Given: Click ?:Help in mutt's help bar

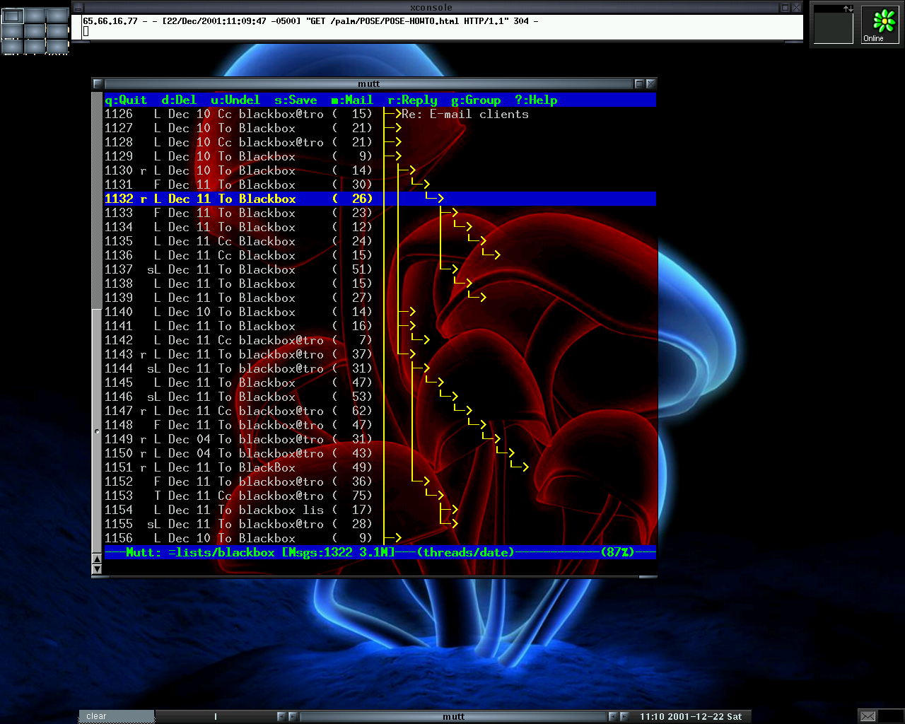Looking at the screenshot, I should 537,100.
